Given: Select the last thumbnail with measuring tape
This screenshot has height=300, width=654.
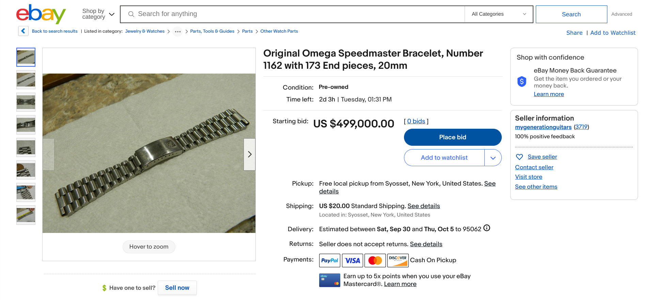Looking at the screenshot, I should coord(26,215).
